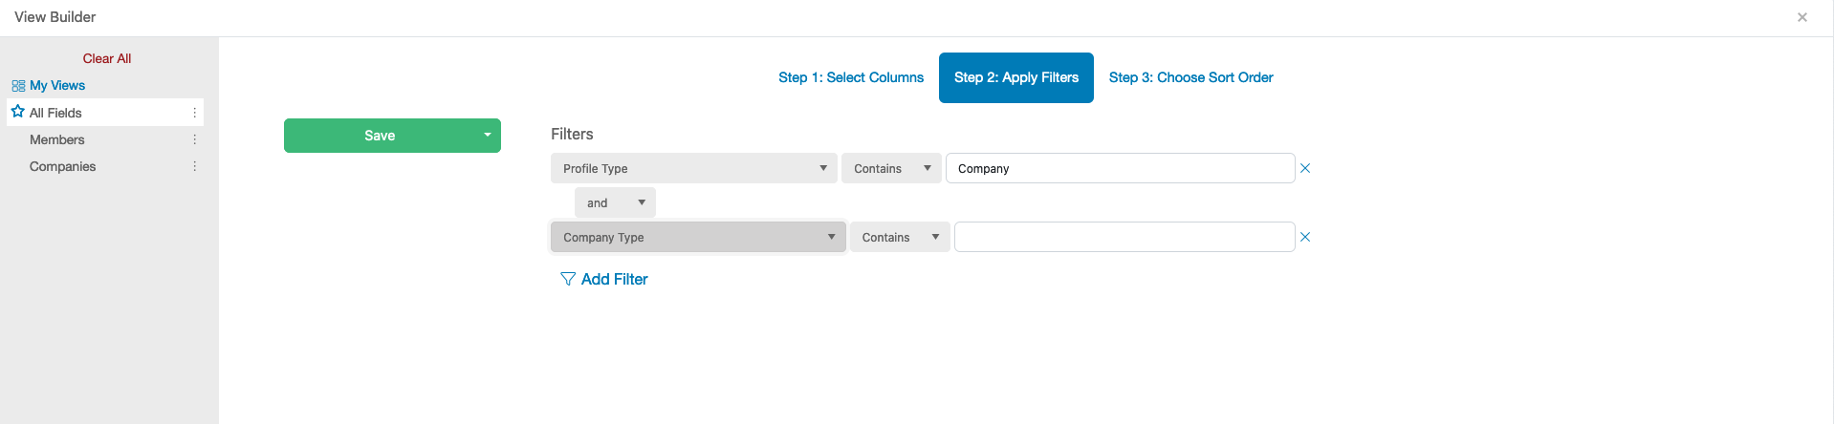Expand the Save button dropdown arrow
Viewport: 1834px width, 424px height.
pyautogui.click(x=488, y=136)
